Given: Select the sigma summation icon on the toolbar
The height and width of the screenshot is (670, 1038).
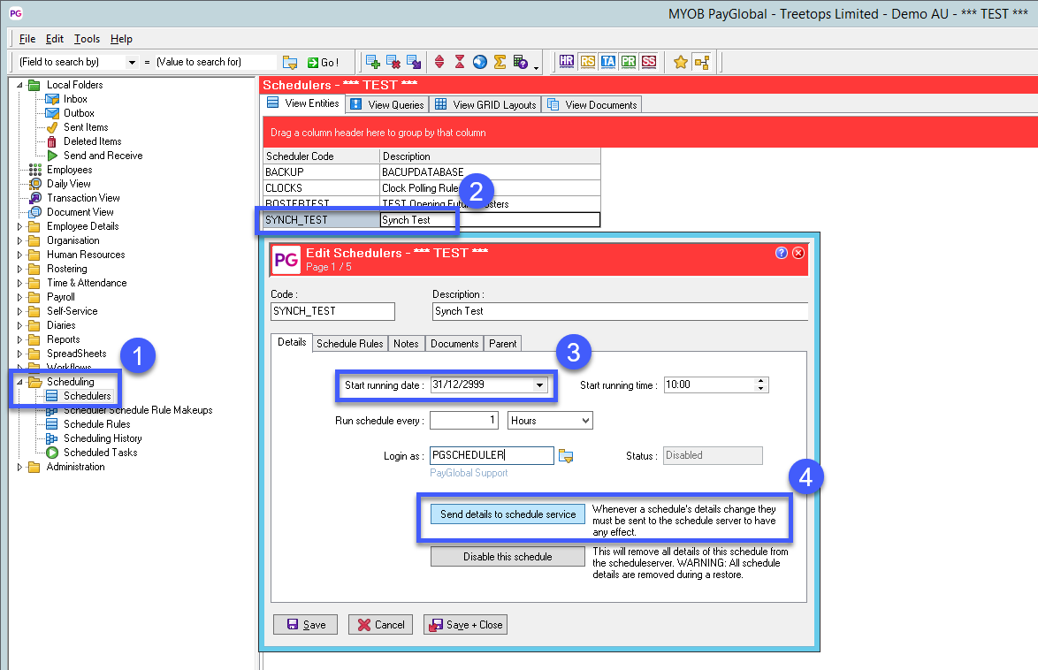Looking at the screenshot, I should pos(499,61).
